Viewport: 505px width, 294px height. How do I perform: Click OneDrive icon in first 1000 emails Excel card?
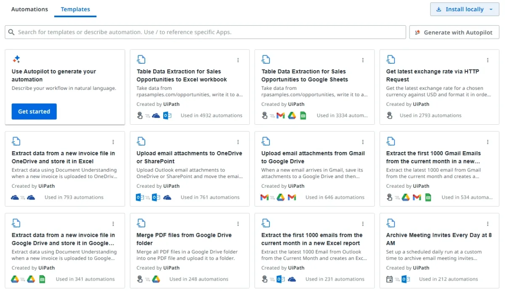coord(292,279)
